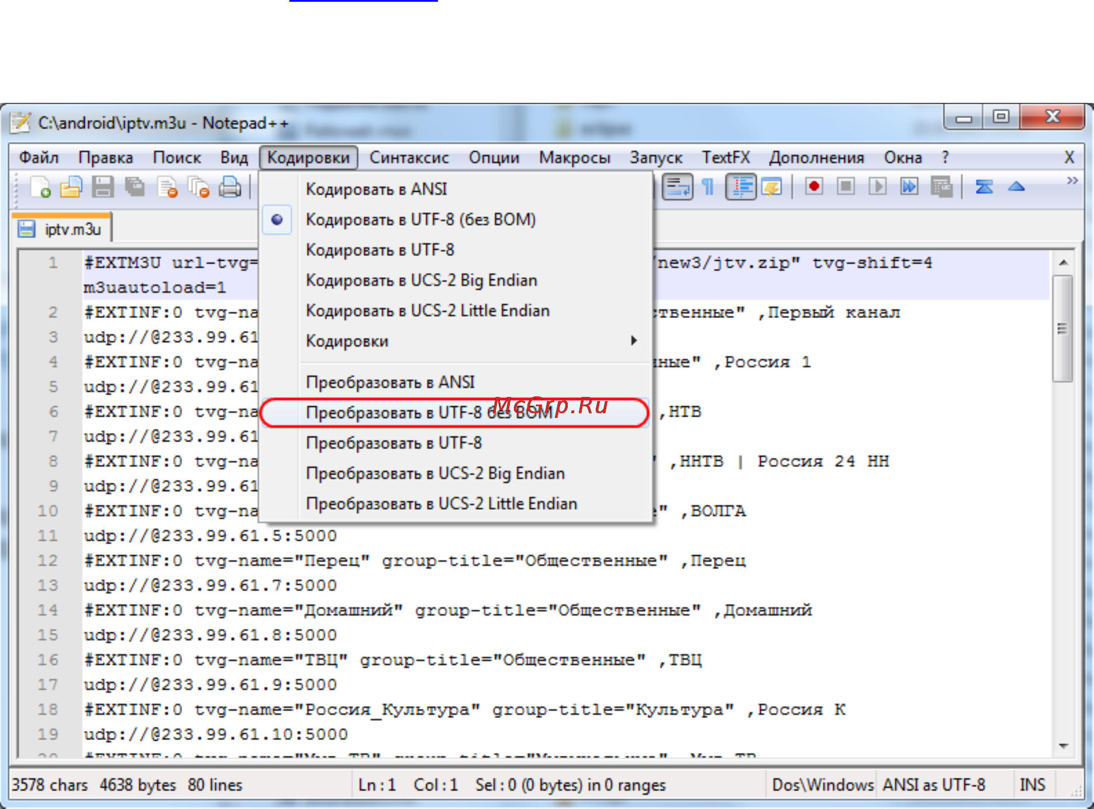Close document with menu bar X

tap(1069, 157)
